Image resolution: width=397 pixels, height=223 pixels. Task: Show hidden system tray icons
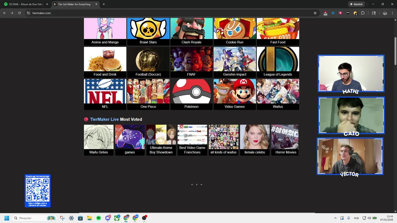tap(335, 218)
